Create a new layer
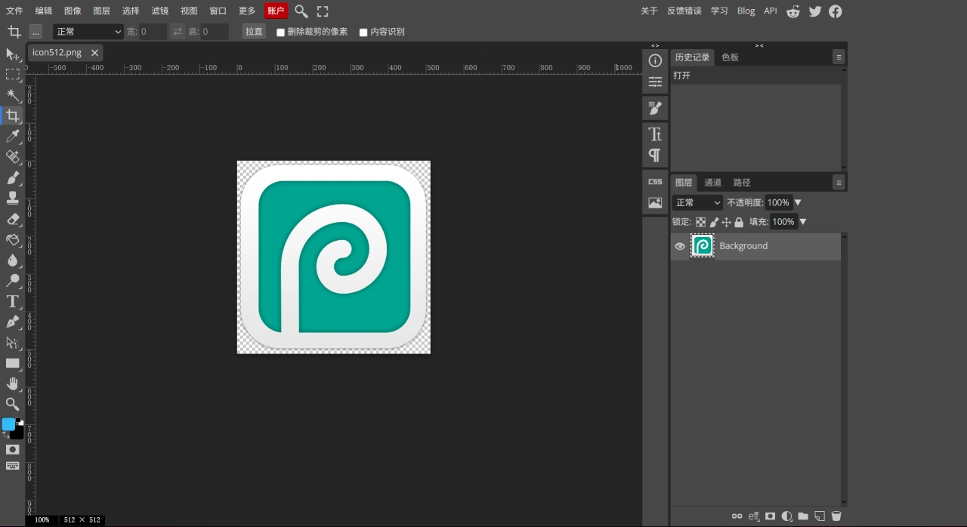Viewport: 967px width, 527px height. [820, 516]
